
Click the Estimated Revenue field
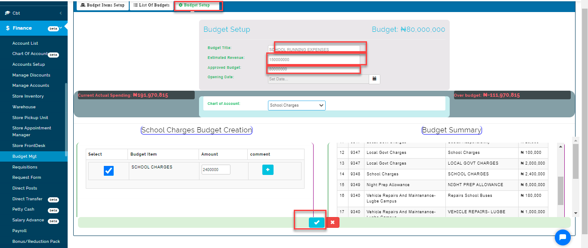[314, 59]
